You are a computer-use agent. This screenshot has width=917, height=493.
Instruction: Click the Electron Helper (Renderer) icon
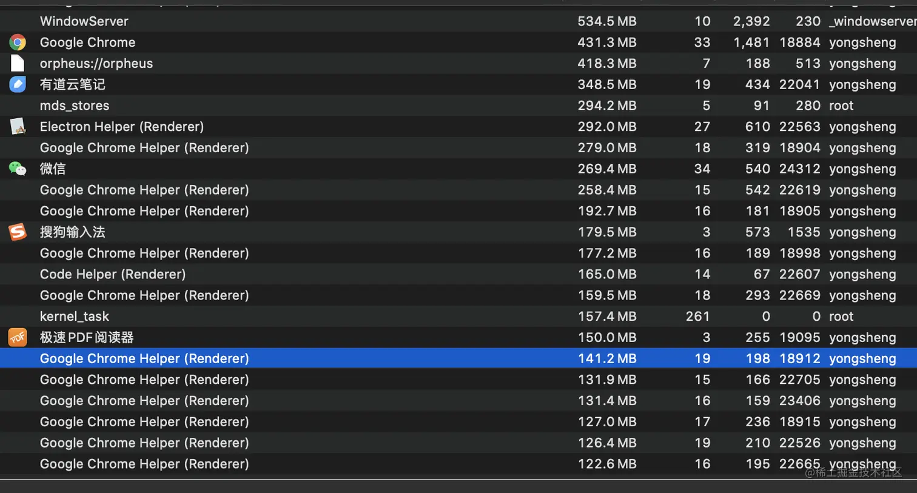tap(18, 127)
